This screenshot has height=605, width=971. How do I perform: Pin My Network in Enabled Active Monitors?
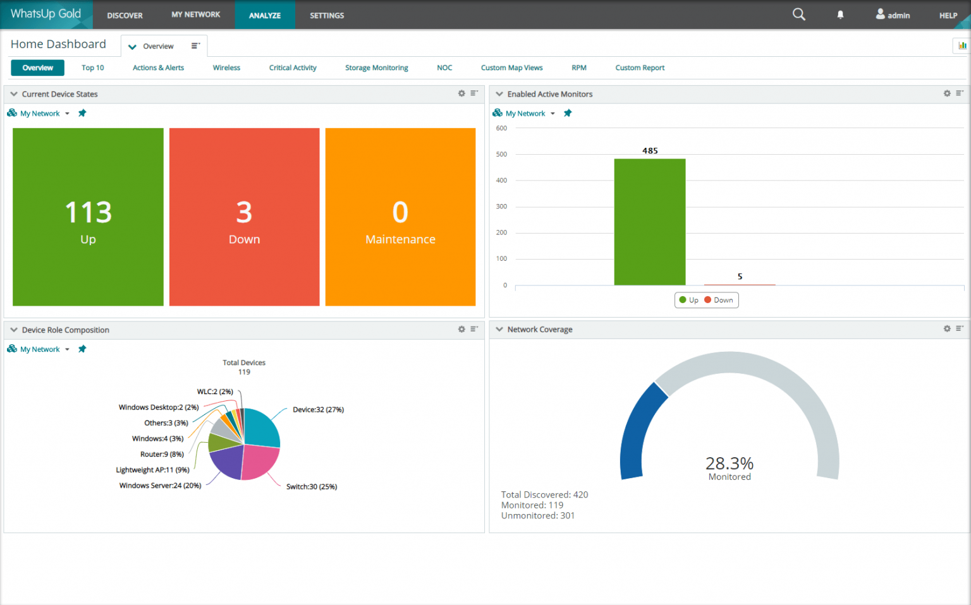(x=568, y=112)
